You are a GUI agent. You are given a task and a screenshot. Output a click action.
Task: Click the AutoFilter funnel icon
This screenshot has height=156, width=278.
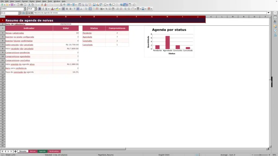[90, 5]
